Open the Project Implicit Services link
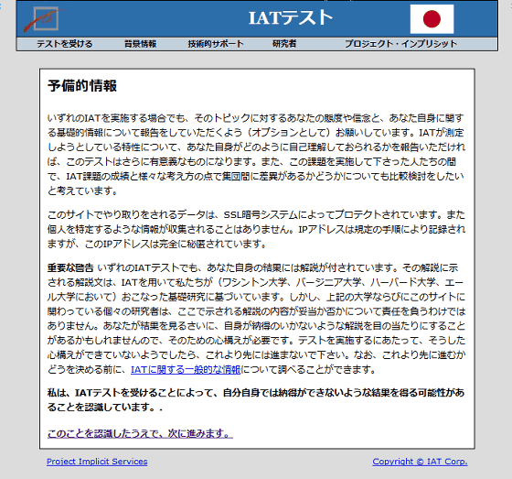 point(97,462)
